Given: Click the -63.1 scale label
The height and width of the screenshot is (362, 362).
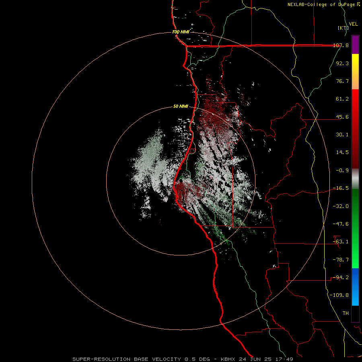Looking at the screenshot, I should (x=341, y=242).
